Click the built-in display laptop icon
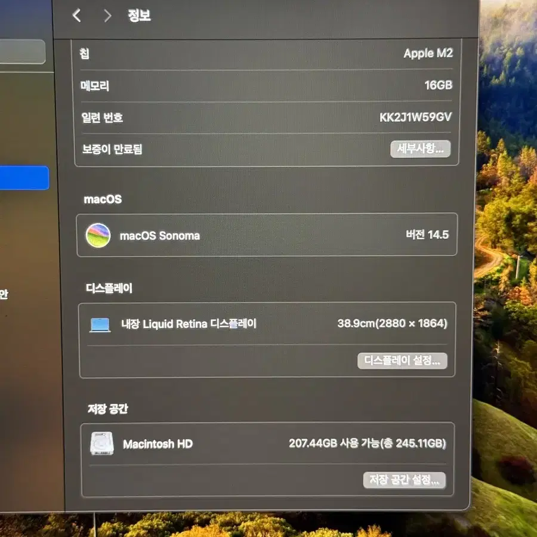Screen dimensions: 537x537 pos(100,325)
